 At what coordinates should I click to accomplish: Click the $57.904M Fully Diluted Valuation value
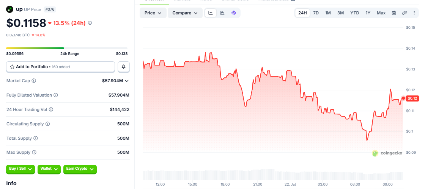119,95
